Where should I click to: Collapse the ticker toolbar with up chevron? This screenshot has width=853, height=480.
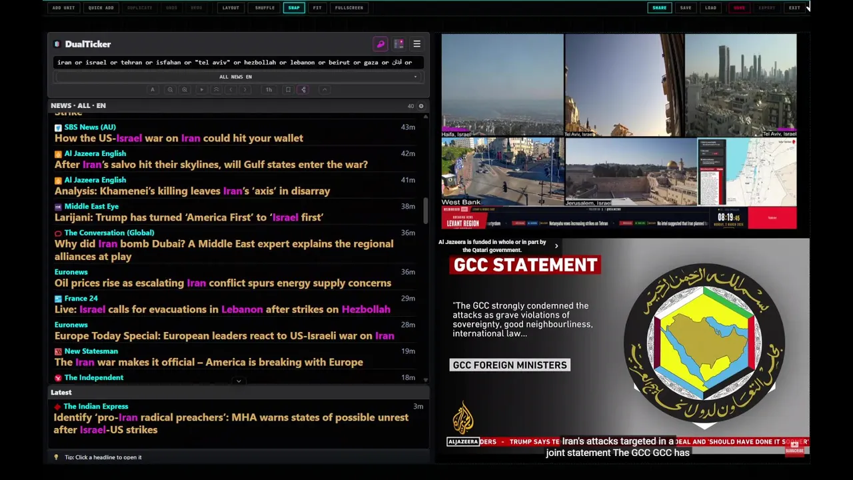[325, 89]
